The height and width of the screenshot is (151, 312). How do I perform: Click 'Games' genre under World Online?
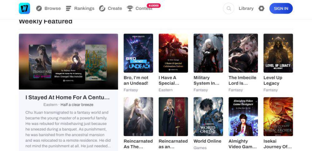pyautogui.click(x=200, y=148)
